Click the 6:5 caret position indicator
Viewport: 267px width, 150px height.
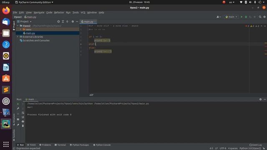pos(212,148)
